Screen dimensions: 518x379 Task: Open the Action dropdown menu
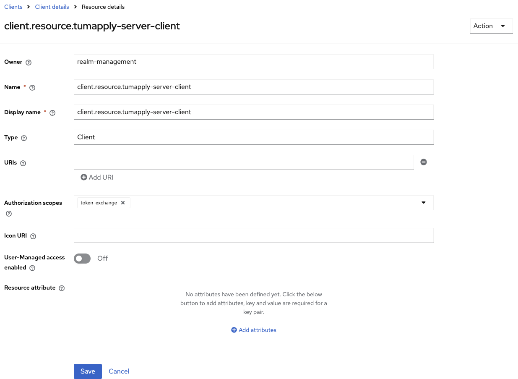(491, 26)
